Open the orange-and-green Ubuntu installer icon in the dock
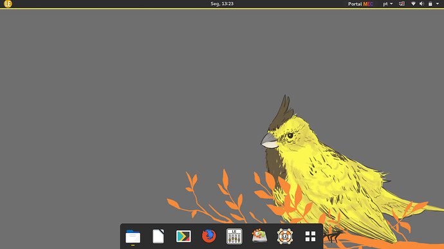 (259, 235)
